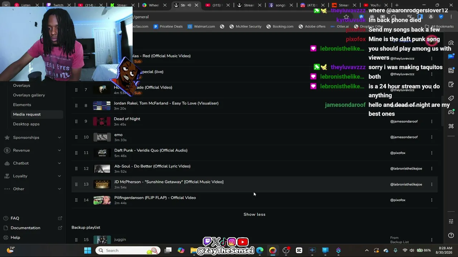Image resolution: width=458 pixels, height=257 pixels.
Task: Click the Loyalty icon in the sidebar
Action: pos(7,176)
